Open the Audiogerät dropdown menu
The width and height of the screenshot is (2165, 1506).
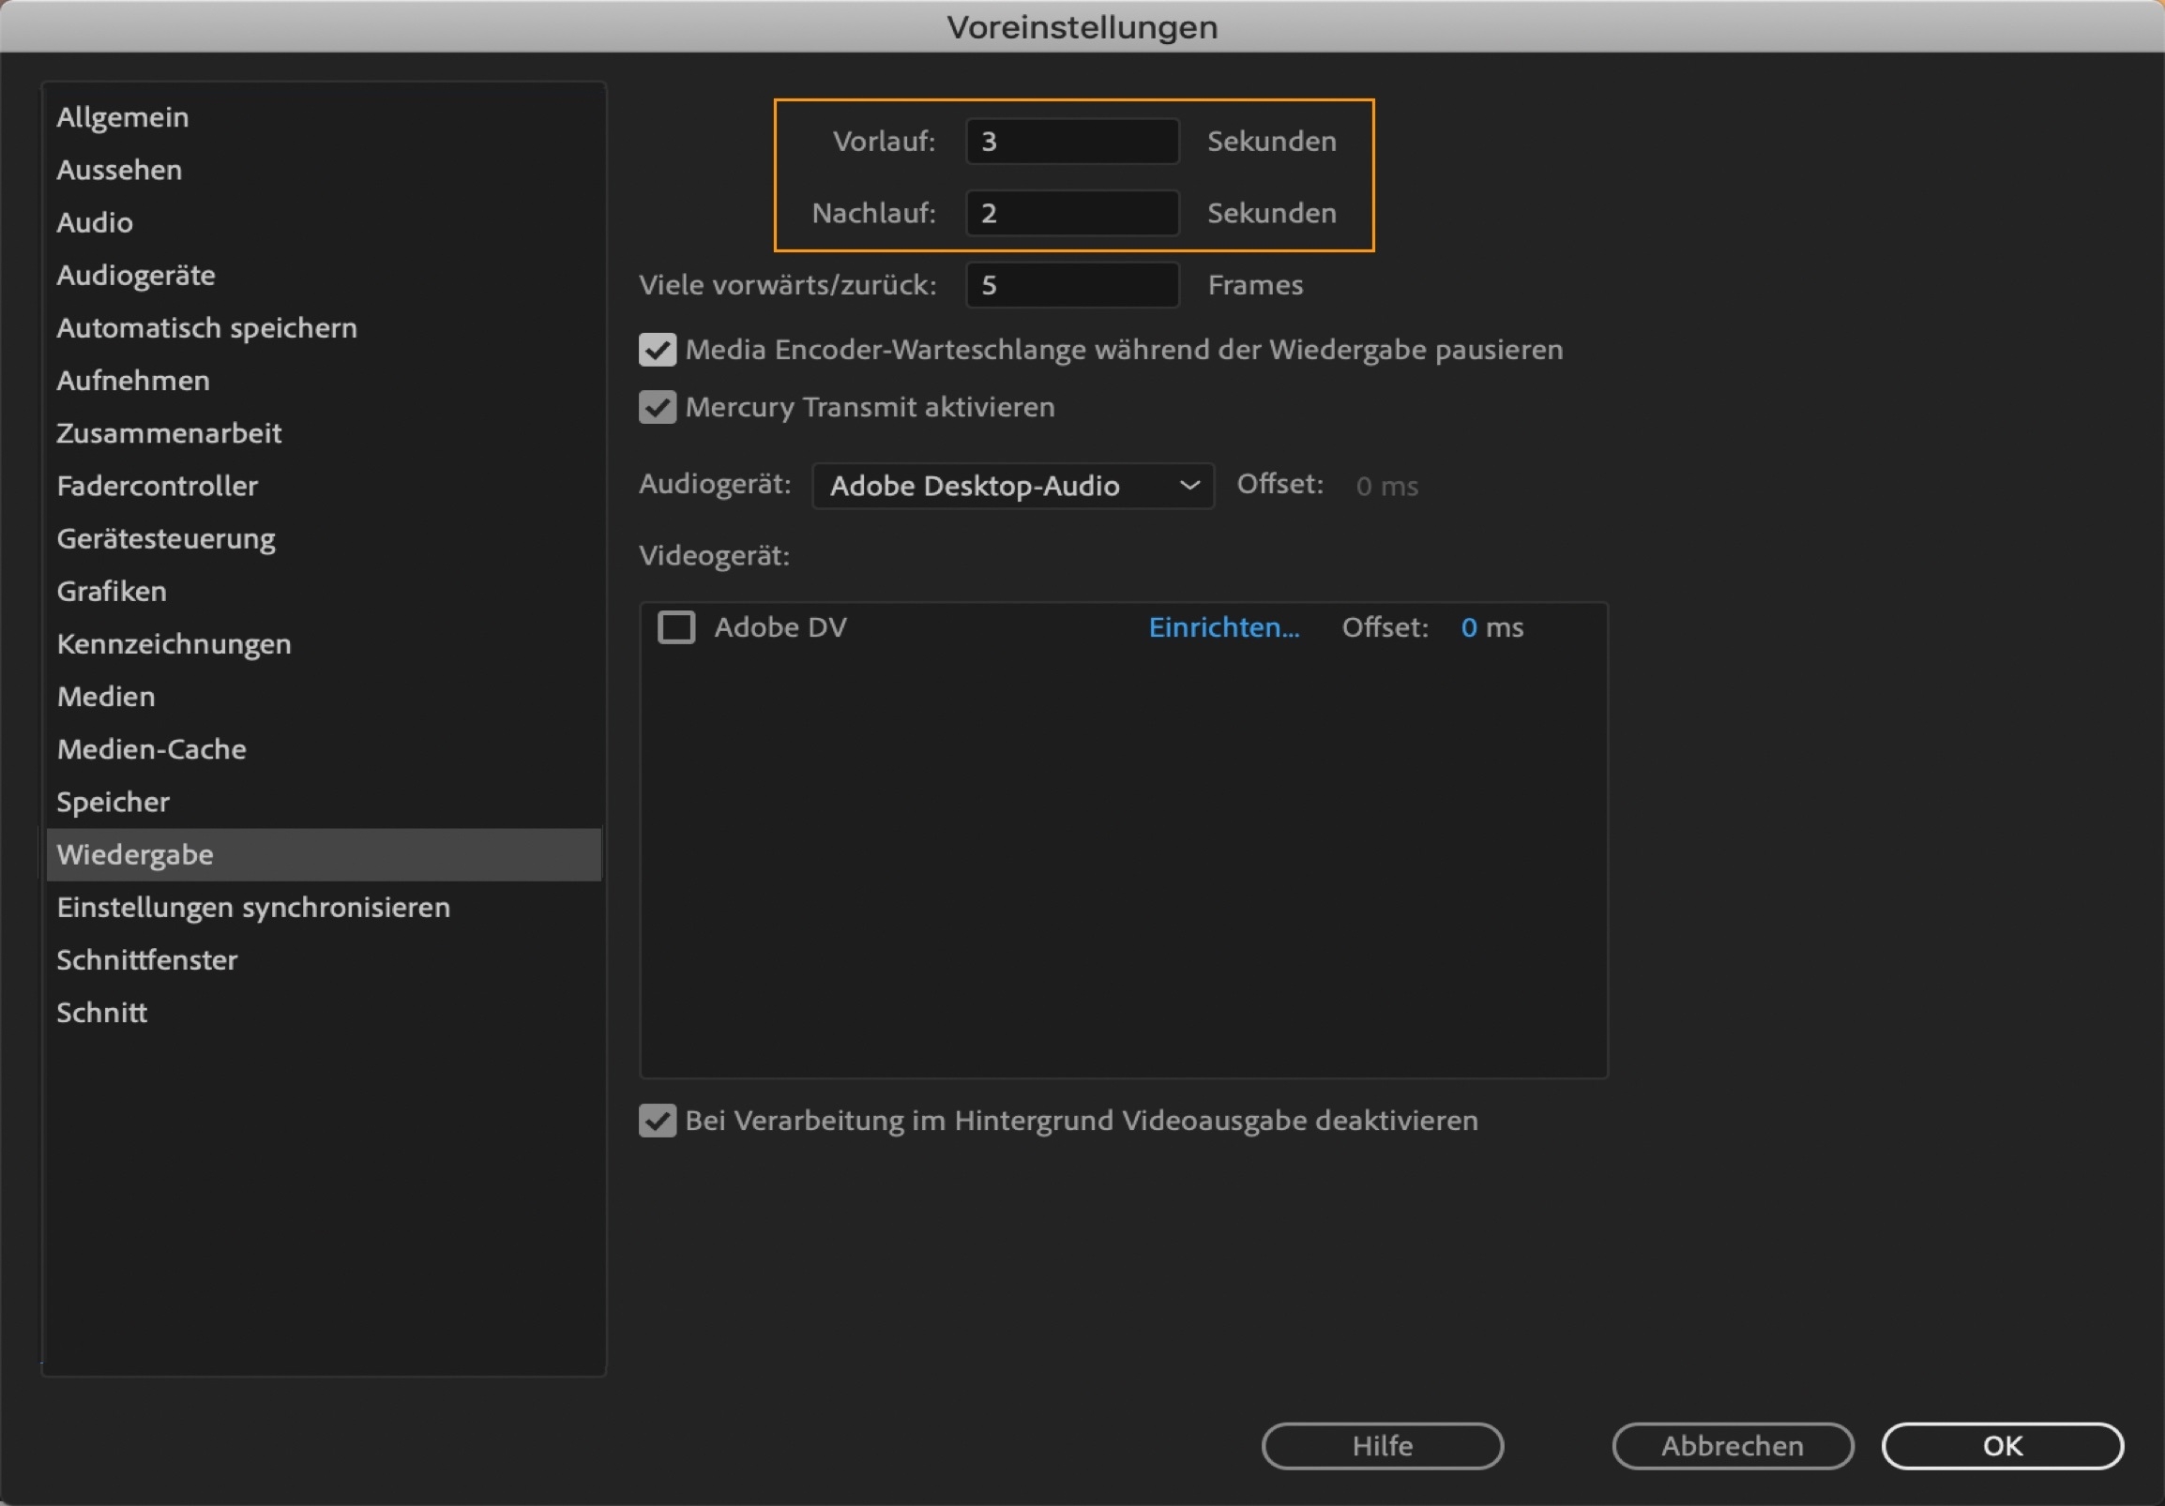click(1012, 487)
